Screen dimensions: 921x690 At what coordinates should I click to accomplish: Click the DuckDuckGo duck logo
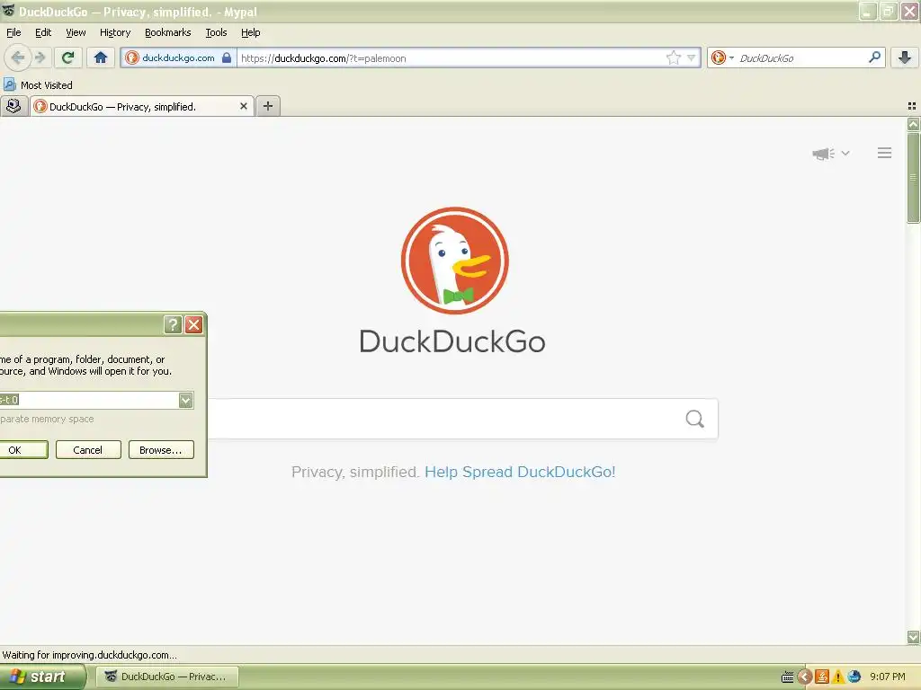(454, 261)
